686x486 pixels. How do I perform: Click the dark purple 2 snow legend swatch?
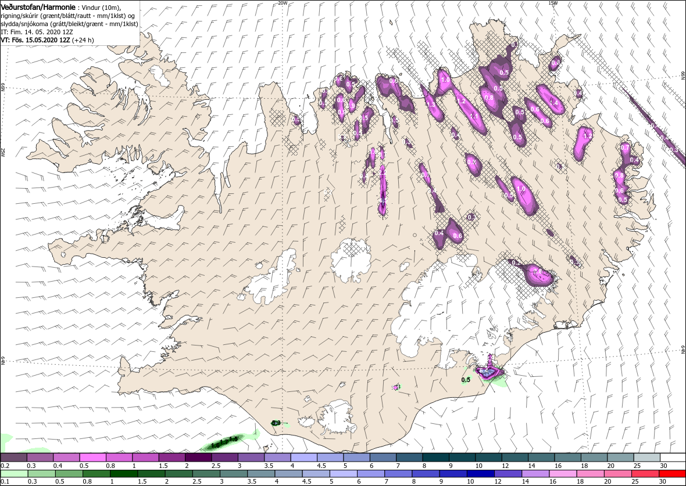pos(198,457)
